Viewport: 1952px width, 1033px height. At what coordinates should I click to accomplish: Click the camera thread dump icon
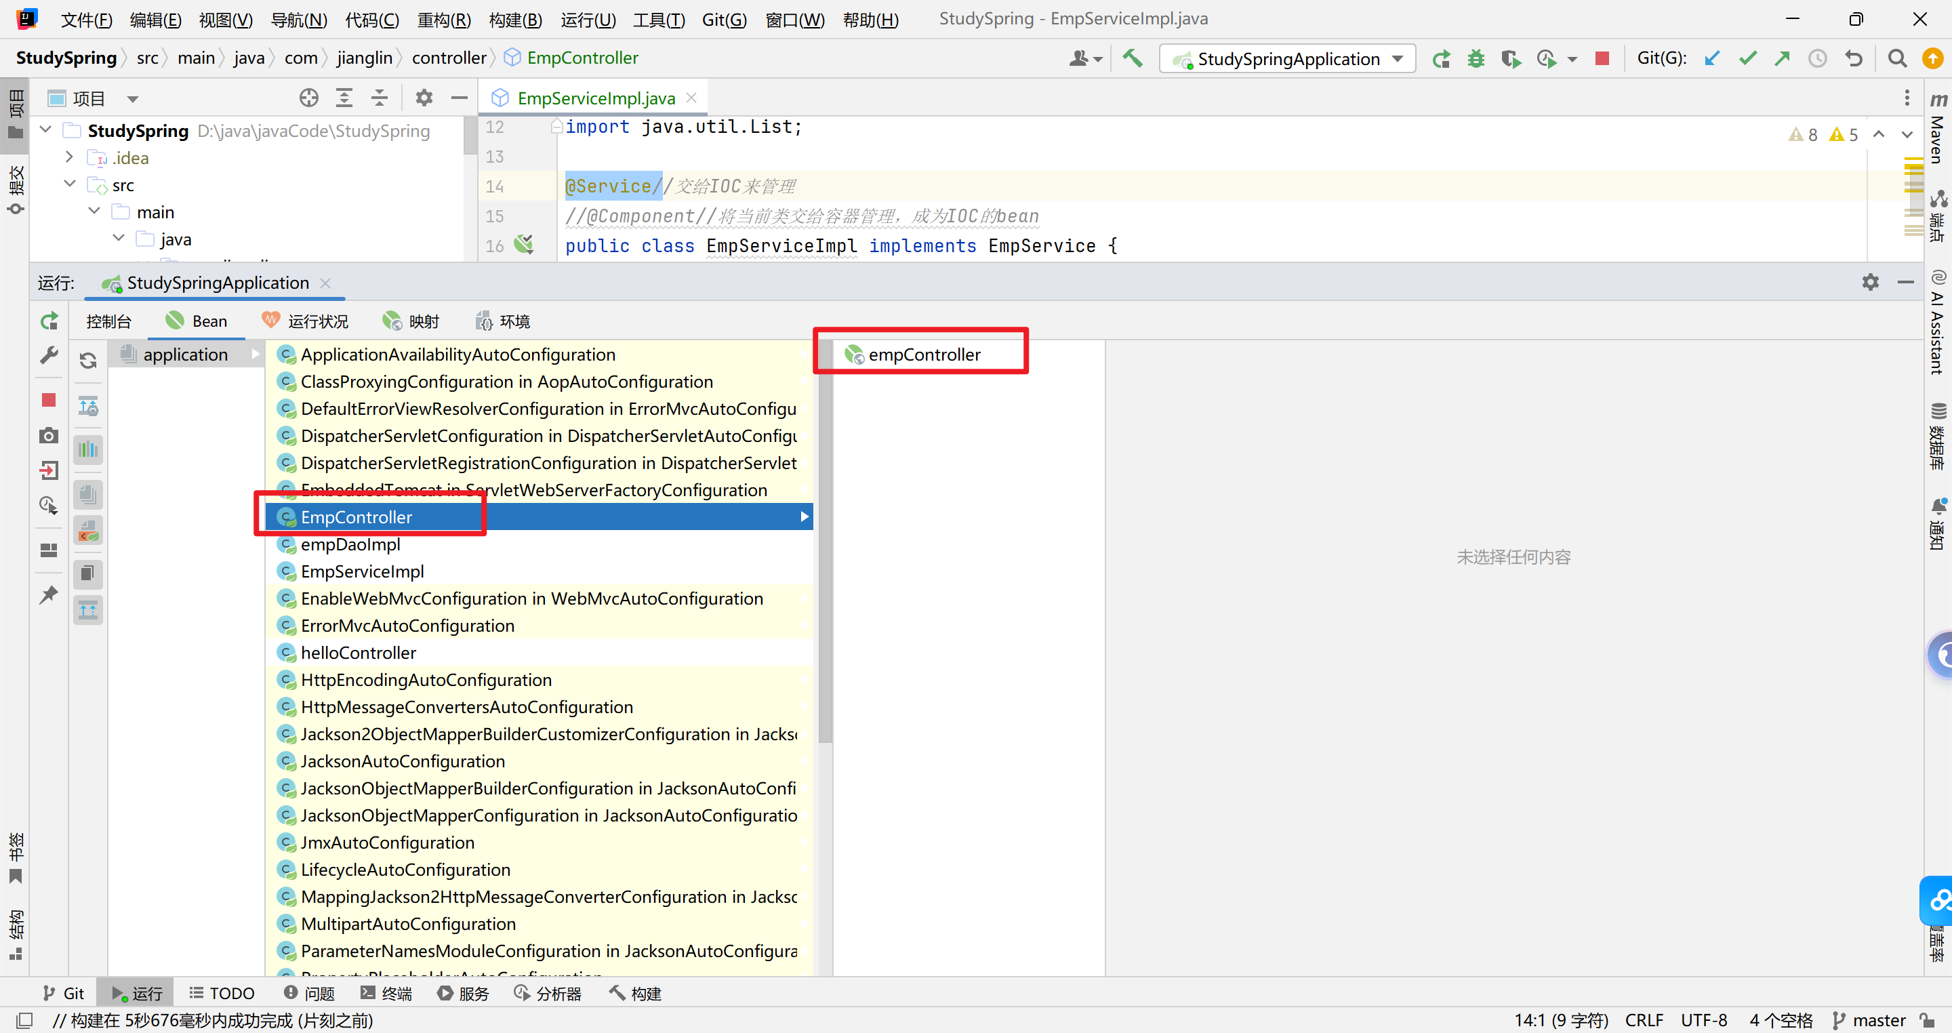click(49, 435)
